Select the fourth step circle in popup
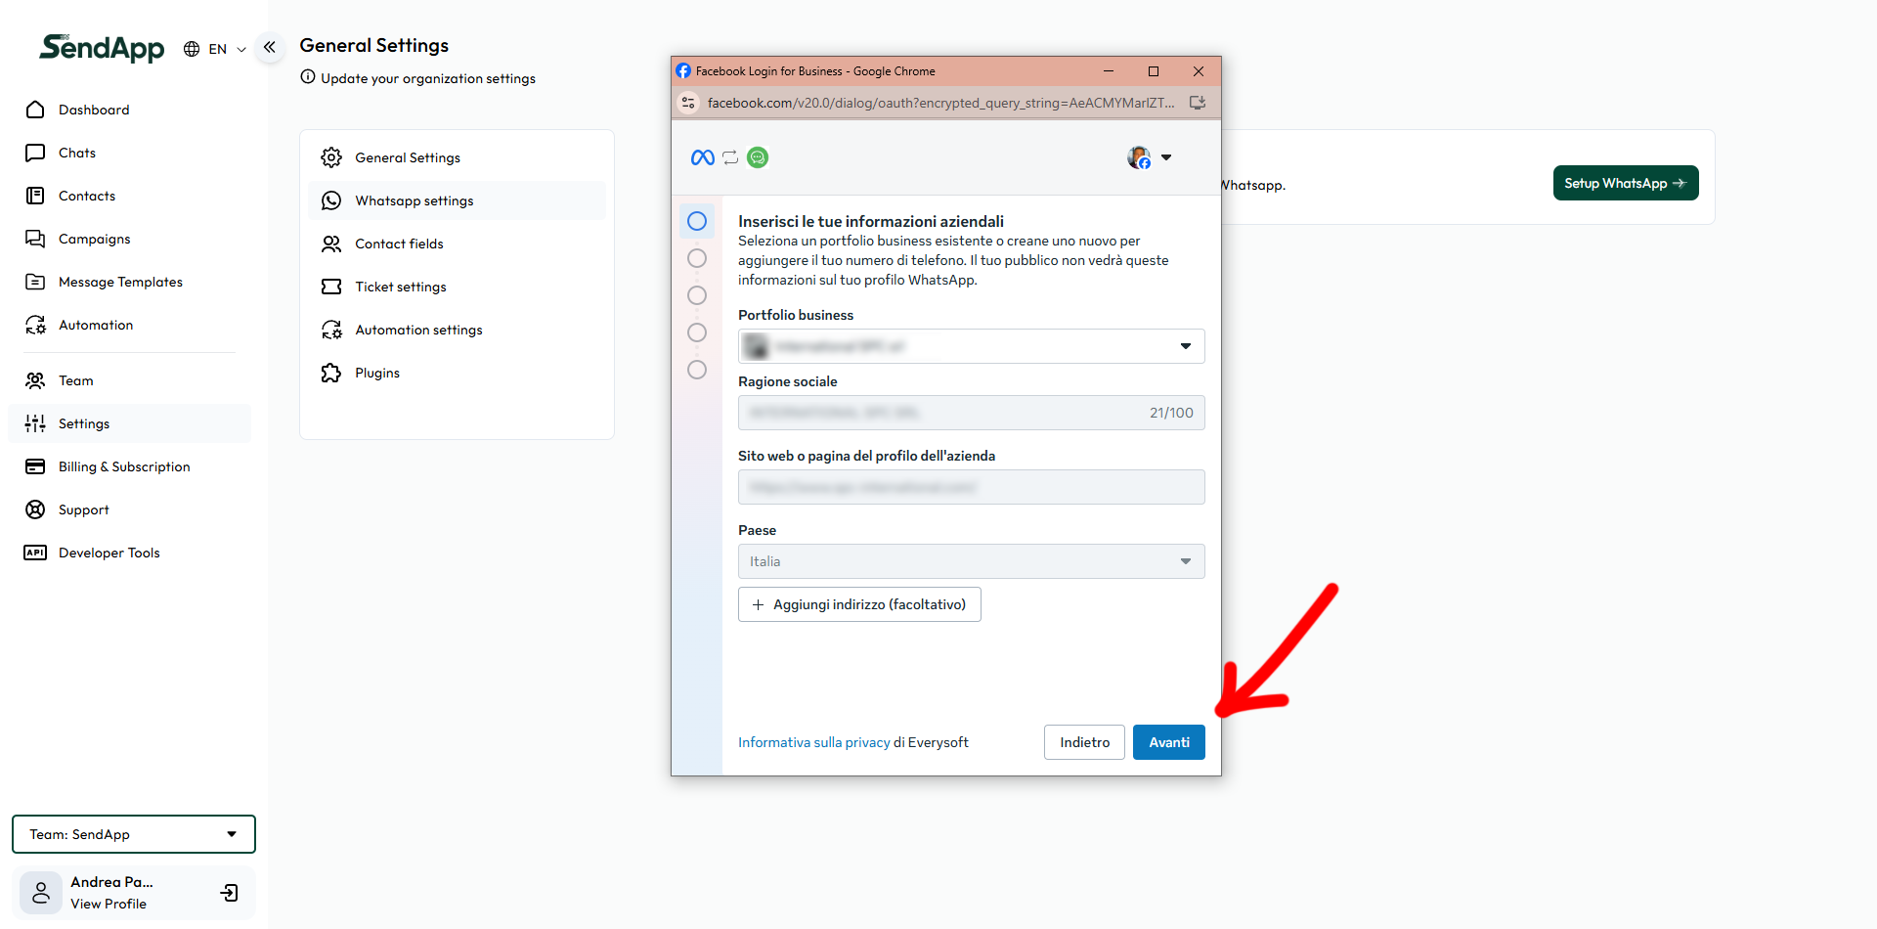 (x=697, y=332)
